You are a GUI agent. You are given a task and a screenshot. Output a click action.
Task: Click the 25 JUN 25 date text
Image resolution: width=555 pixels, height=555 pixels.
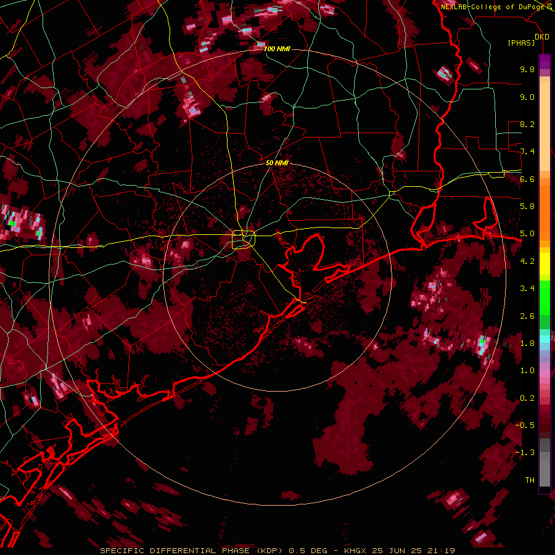click(395, 551)
